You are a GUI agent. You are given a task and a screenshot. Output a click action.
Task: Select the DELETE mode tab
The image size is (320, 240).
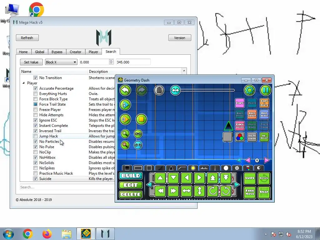click(x=131, y=194)
